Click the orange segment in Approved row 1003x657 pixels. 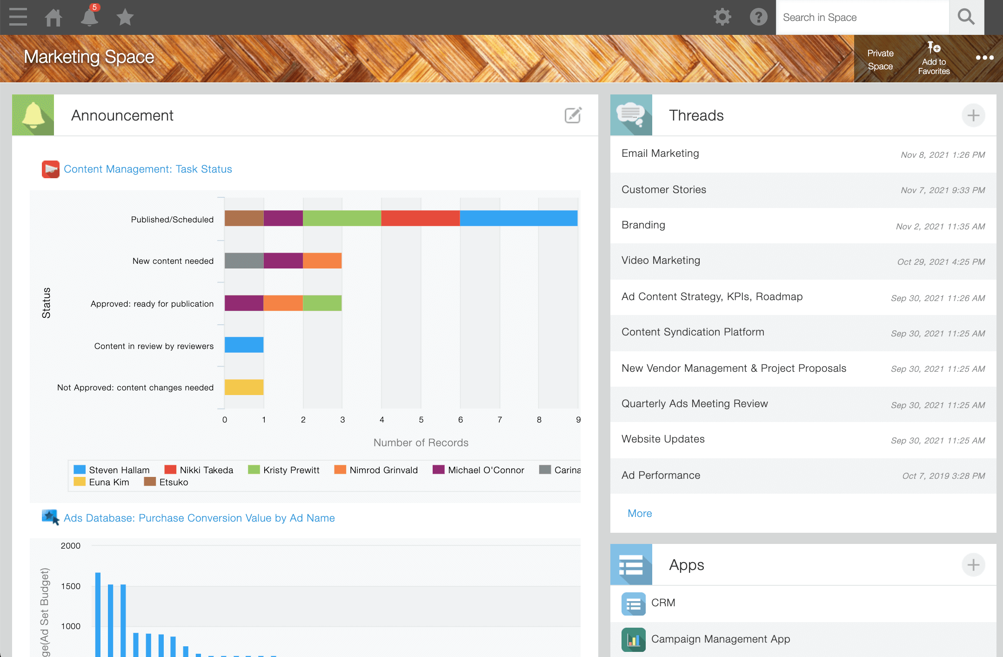[x=283, y=303]
